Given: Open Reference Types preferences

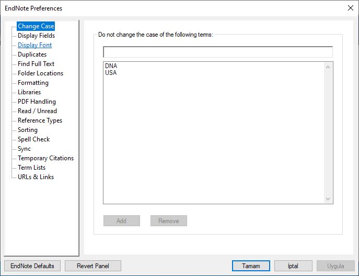Looking at the screenshot, I should (x=40, y=120).
